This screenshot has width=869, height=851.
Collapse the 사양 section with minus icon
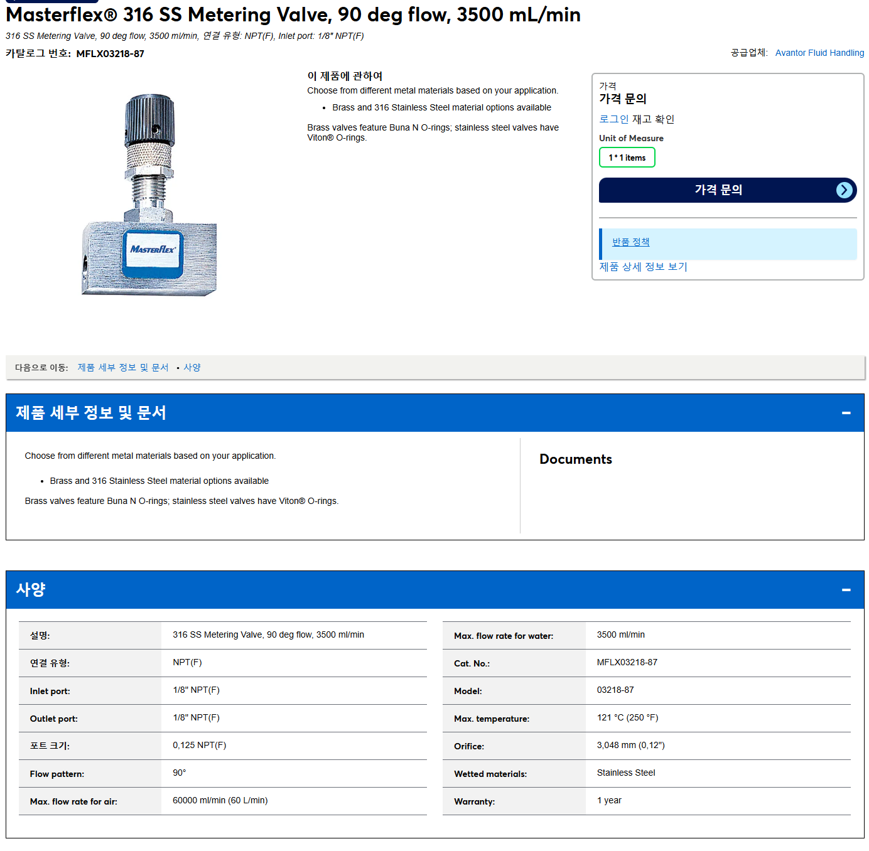(846, 590)
